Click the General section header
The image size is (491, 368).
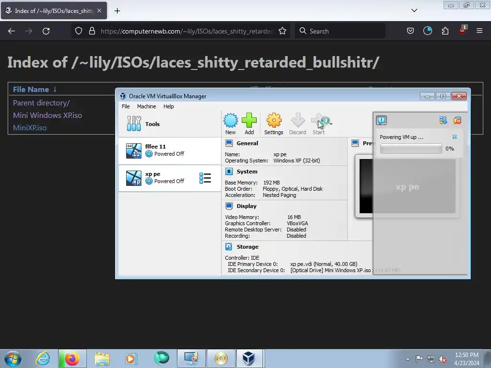pos(247,143)
